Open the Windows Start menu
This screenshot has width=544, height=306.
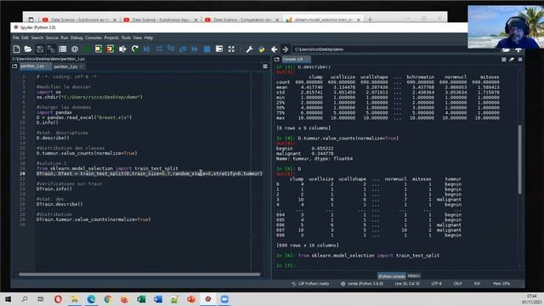8,299
